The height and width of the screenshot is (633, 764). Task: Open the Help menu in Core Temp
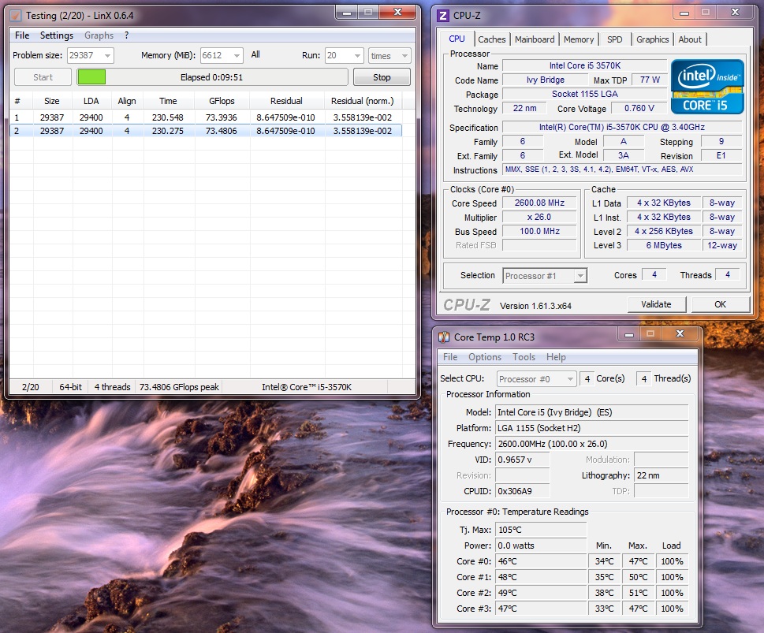556,357
